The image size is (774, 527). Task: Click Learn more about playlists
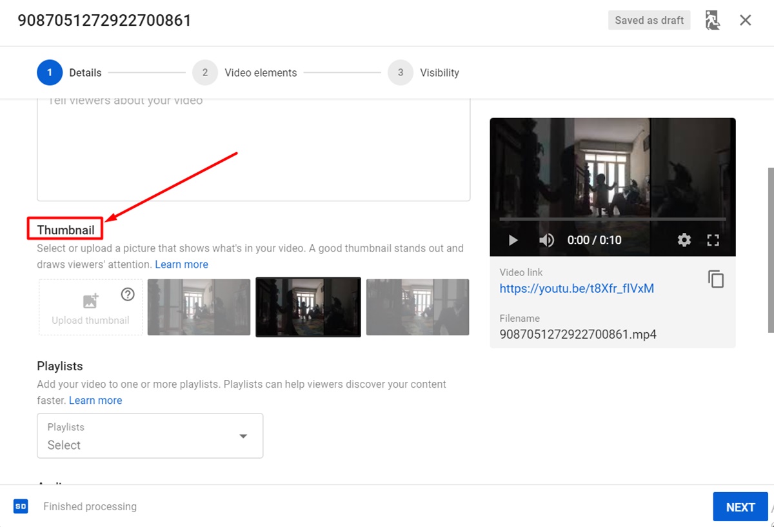click(95, 401)
